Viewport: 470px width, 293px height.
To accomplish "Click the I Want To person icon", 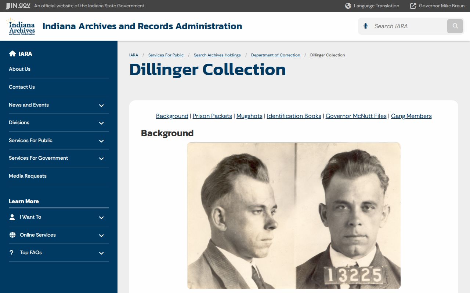I will point(12,217).
